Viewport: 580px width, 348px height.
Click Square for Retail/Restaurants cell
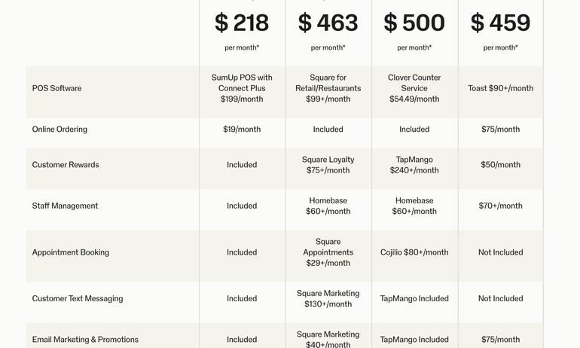328,88
